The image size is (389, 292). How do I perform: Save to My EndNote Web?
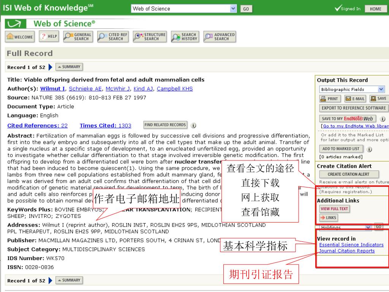[x=348, y=119]
